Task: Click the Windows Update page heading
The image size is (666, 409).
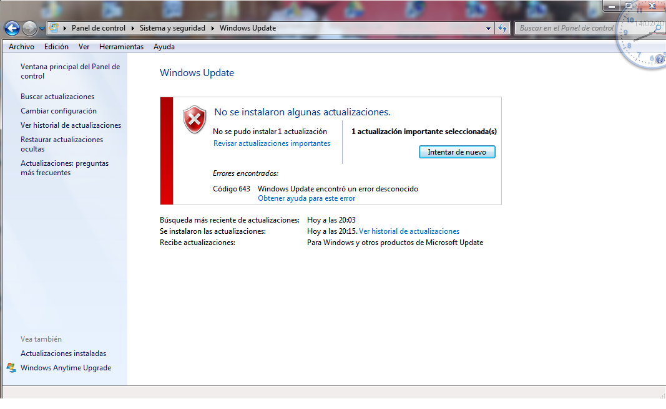Action: pos(197,72)
